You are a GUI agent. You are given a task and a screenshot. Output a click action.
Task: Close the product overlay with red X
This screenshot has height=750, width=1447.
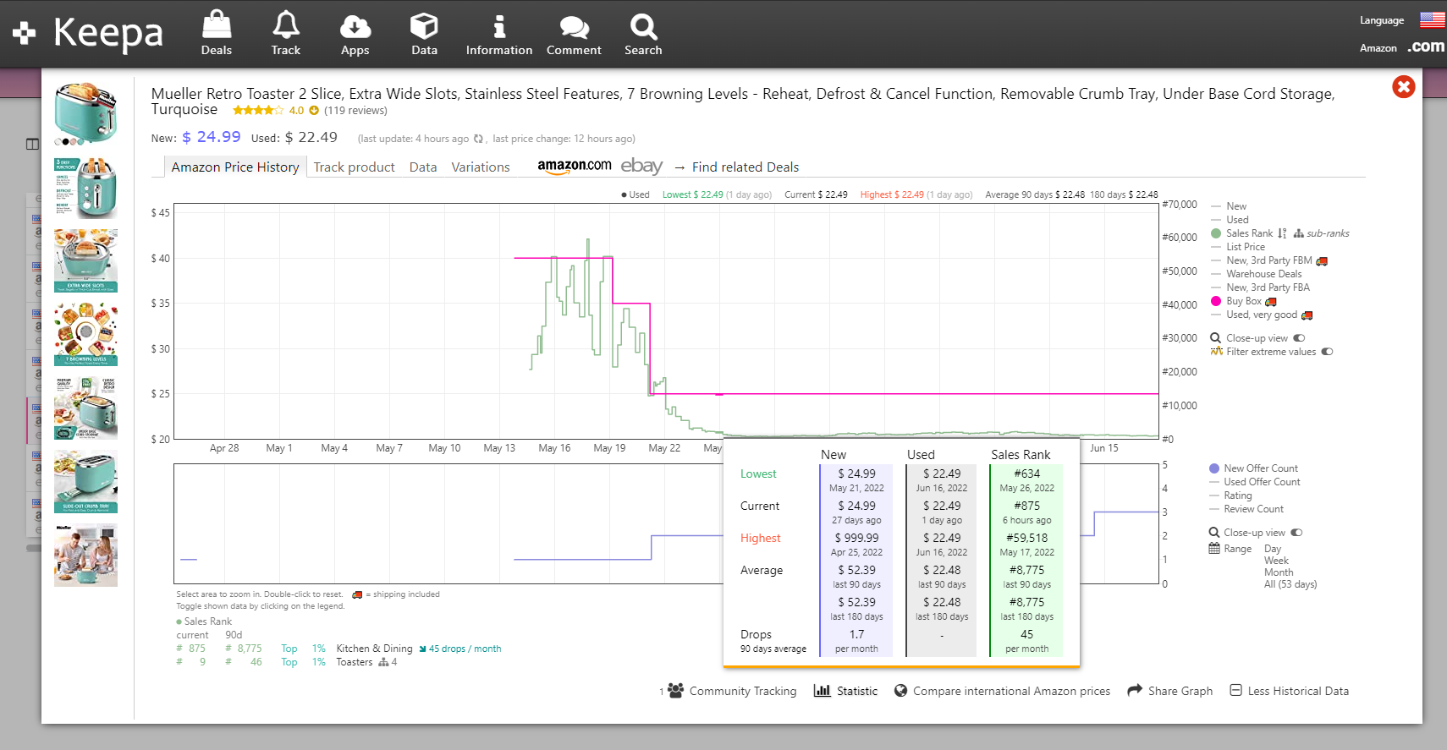(1403, 86)
